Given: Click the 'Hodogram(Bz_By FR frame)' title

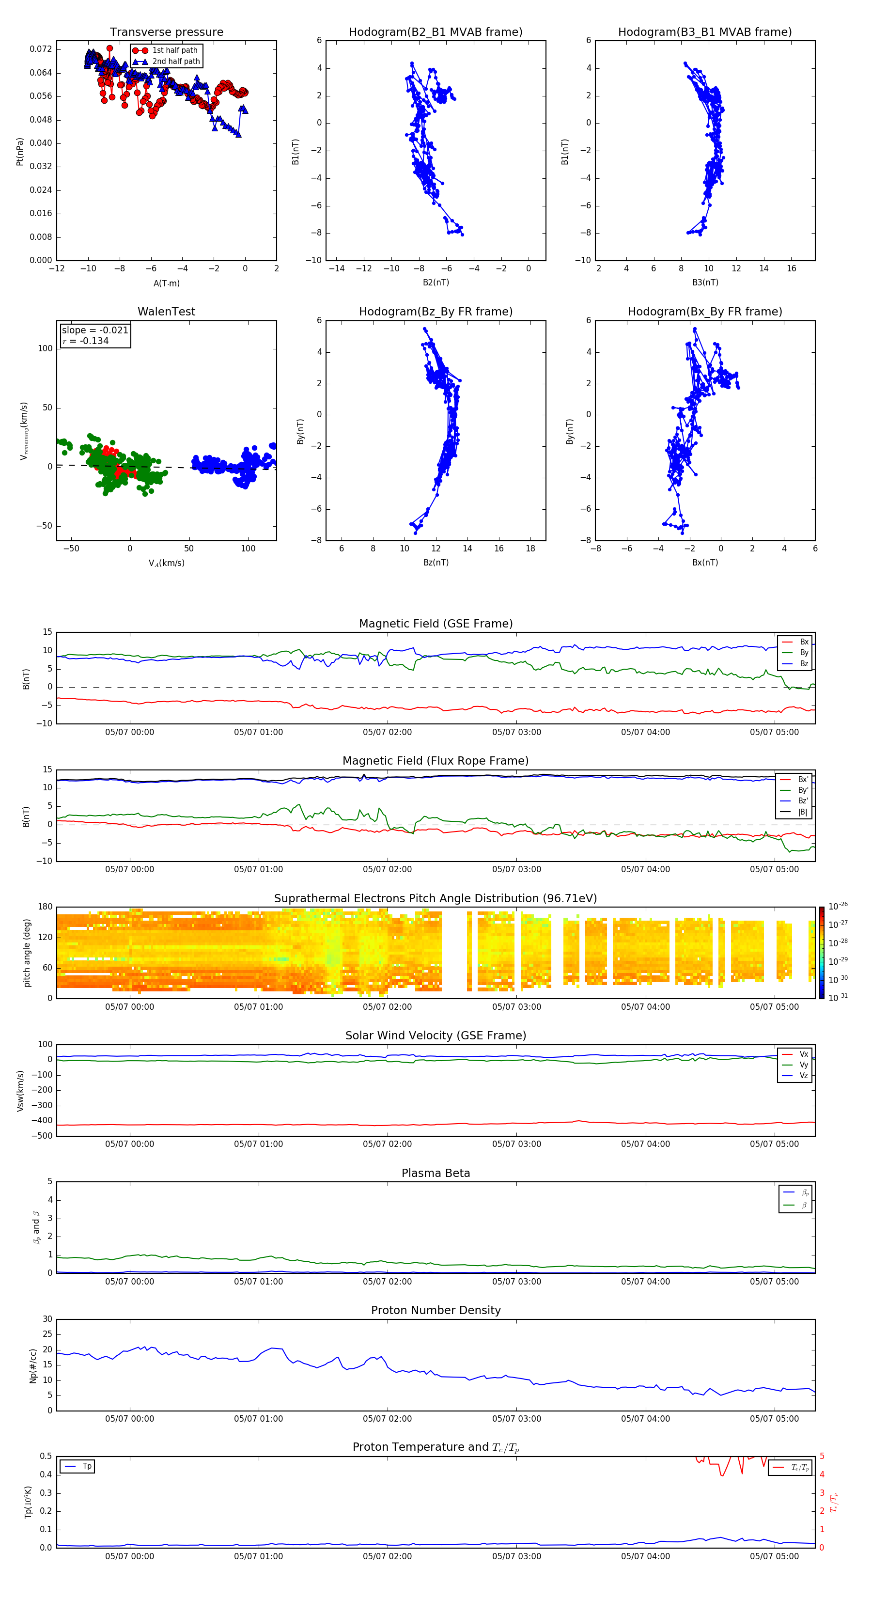Looking at the screenshot, I should click(436, 312).
